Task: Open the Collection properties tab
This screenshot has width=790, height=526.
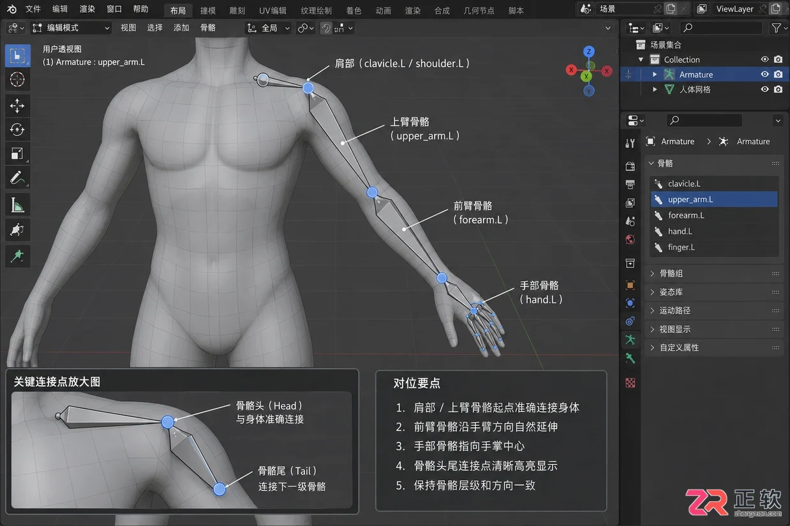Action: pos(630,263)
